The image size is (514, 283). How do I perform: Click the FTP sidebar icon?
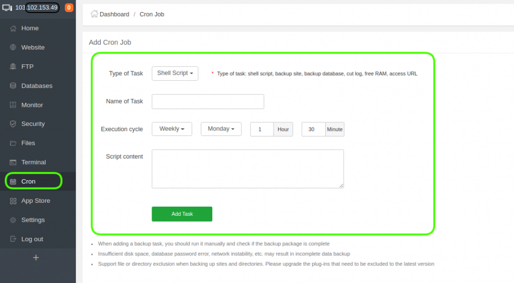click(13, 67)
